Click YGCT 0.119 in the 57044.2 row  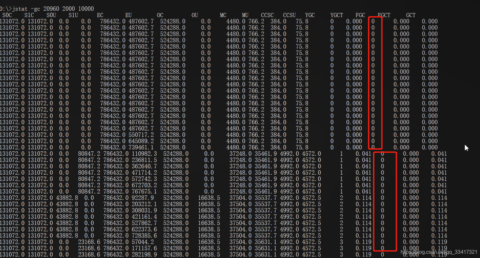[x=363, y=242]
